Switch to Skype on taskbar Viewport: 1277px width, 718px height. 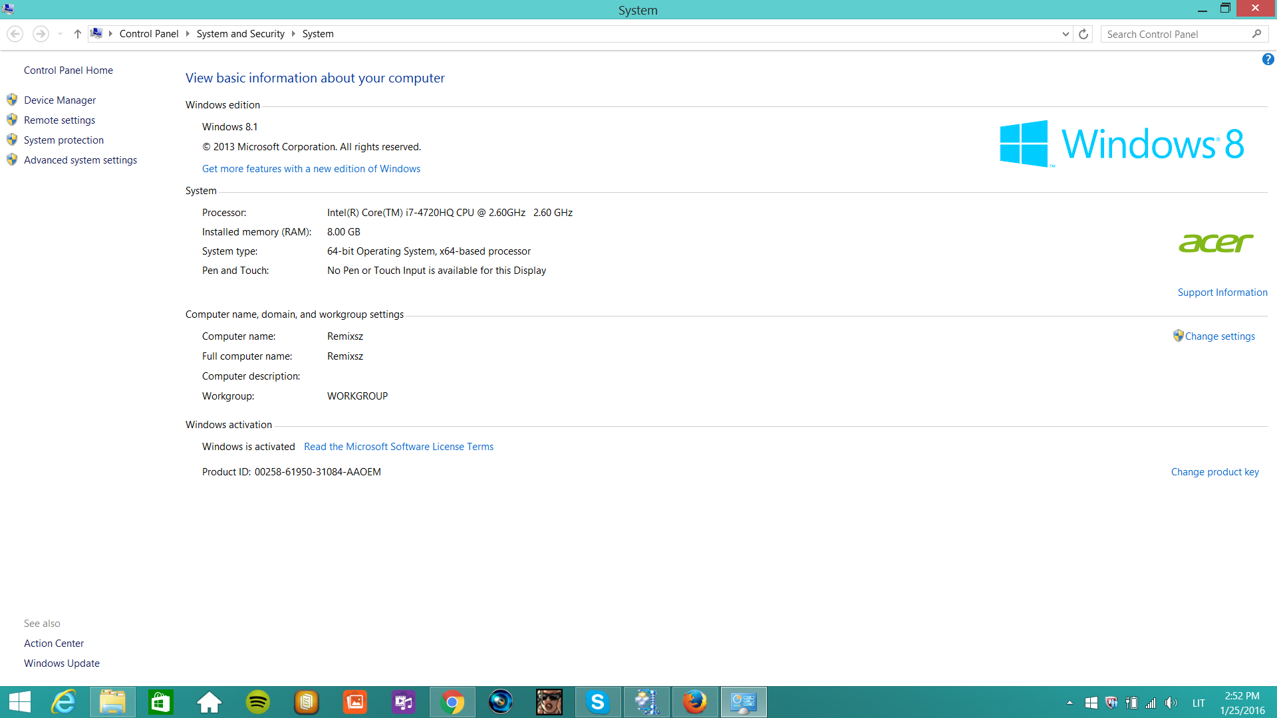pos(597,702)
